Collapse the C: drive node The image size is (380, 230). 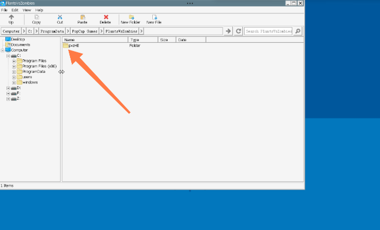[8, 56]
